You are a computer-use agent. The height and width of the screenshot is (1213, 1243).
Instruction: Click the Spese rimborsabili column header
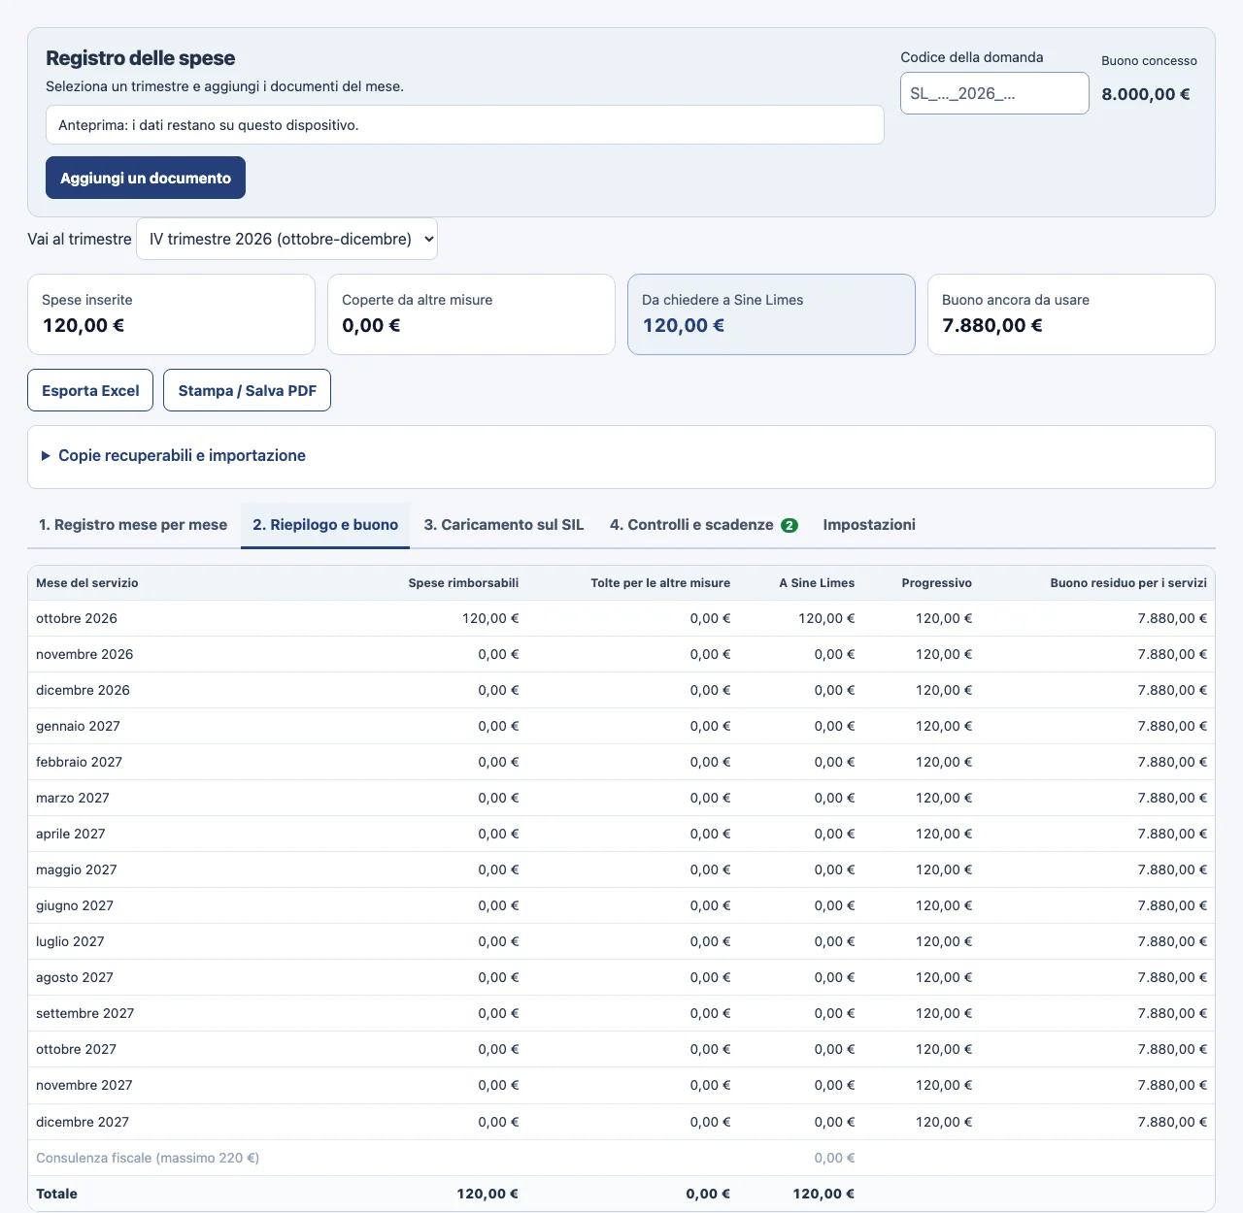[x=463, y=583]
